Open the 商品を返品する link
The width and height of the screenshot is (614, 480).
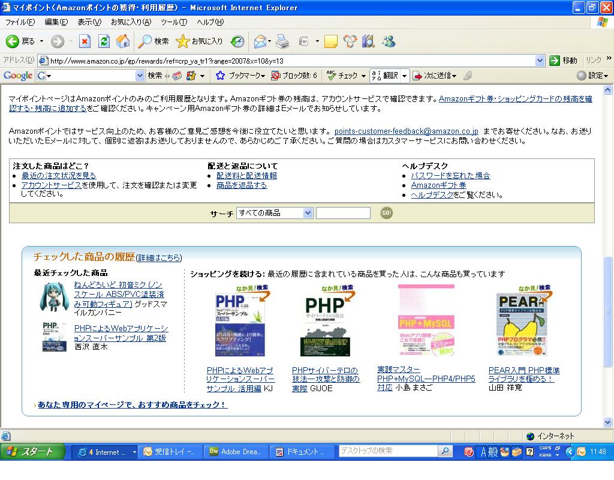pyautogui.click(x=242, y=185)
